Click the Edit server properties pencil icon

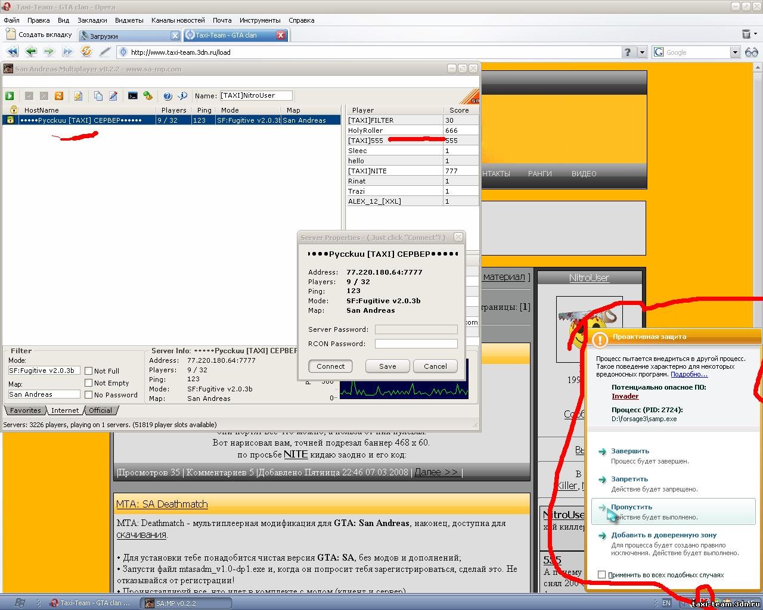tap(113, 96)
